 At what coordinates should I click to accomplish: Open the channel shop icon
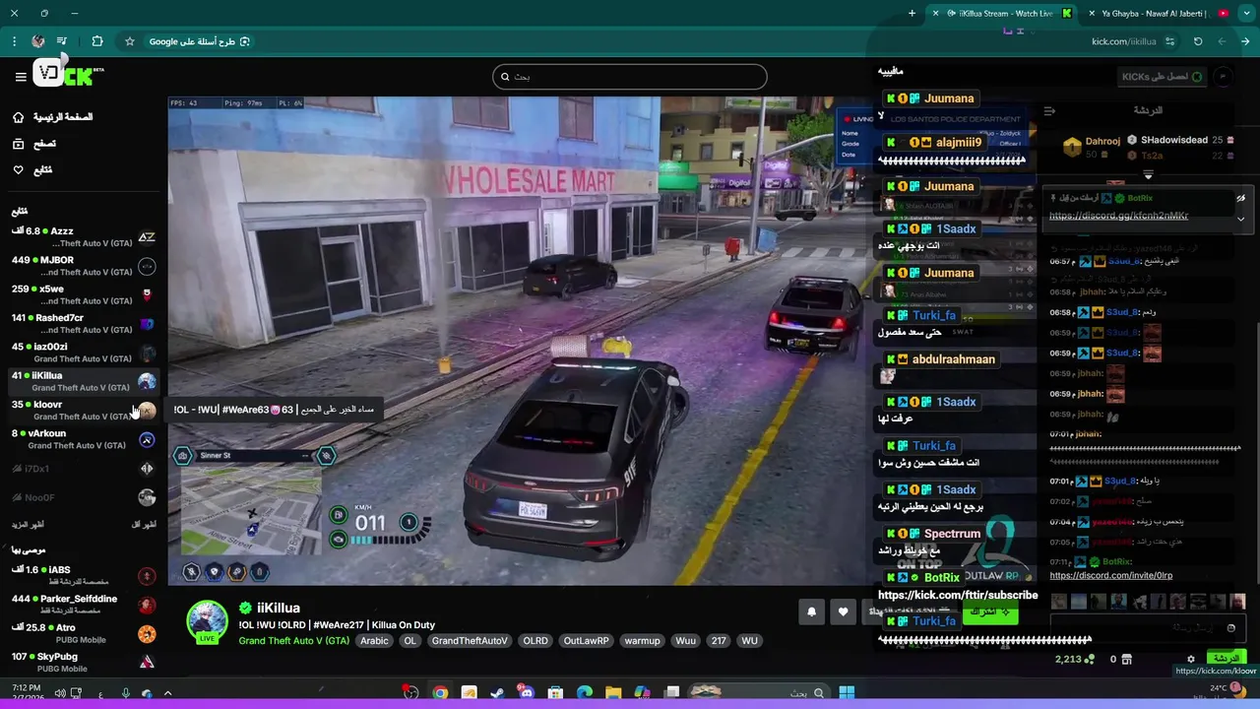1127,659
